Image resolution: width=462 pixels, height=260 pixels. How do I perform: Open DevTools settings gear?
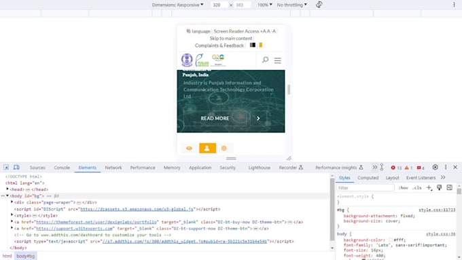click(x=436, y=167)
